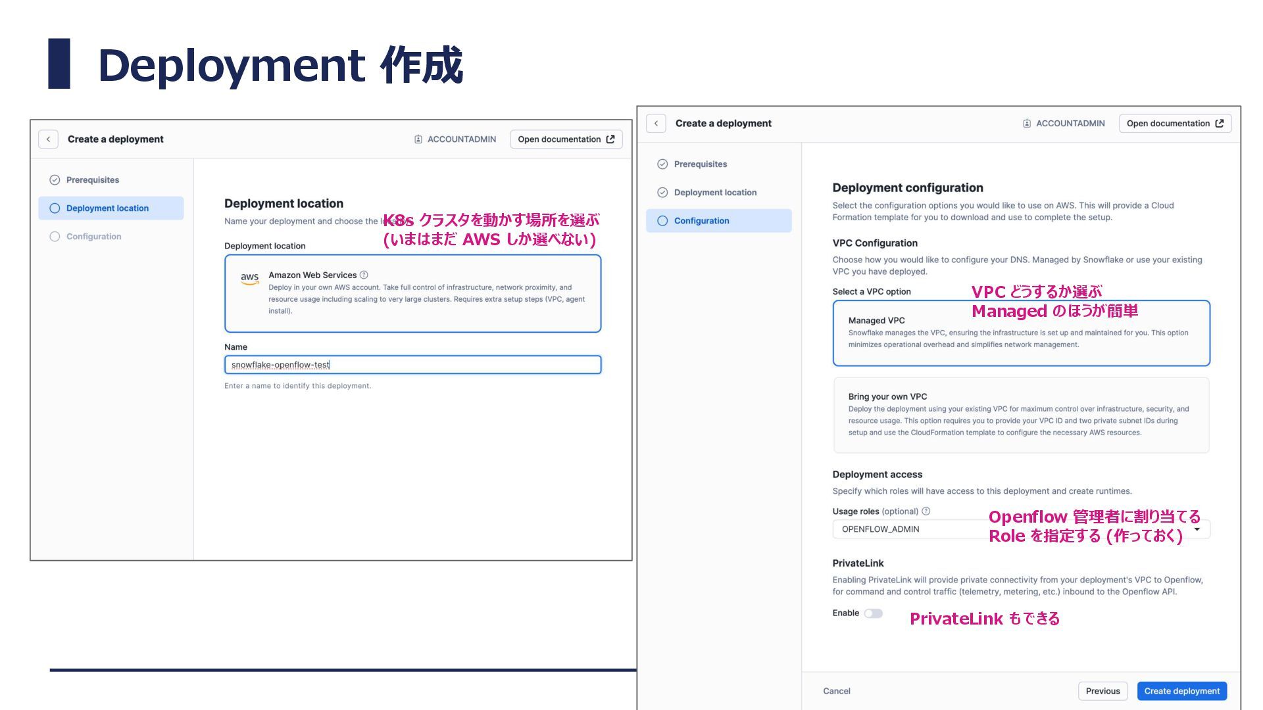The image size is (1263, 710).
Task: Click ACCOUNTADMIN role icon in left dialog
Action: pyautogui.click(x=418, y=139)
